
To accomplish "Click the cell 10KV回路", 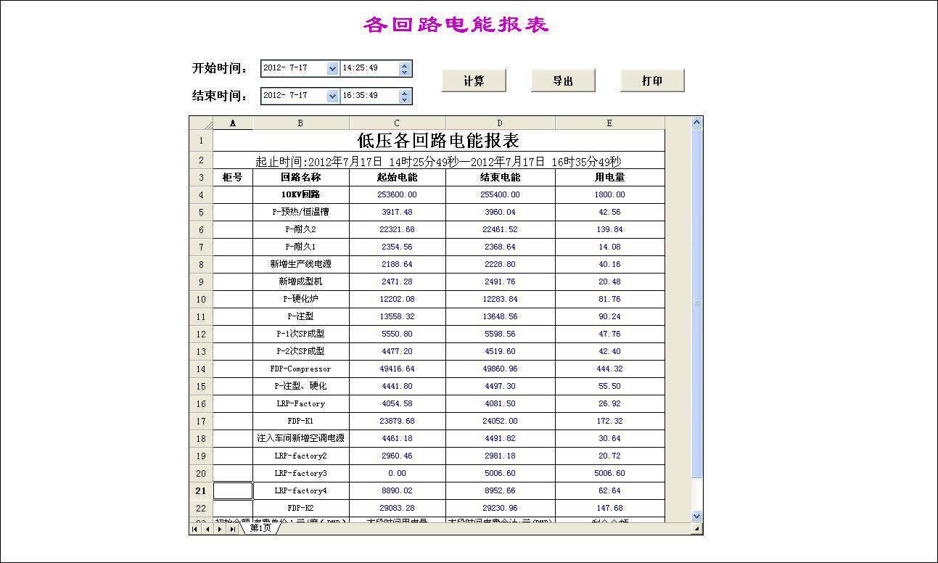I will coord(301,194).
